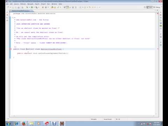Image resolution: width=168 pixels, height=126 pixels.
Task: Open the Run menu
Action: [49, 4]
